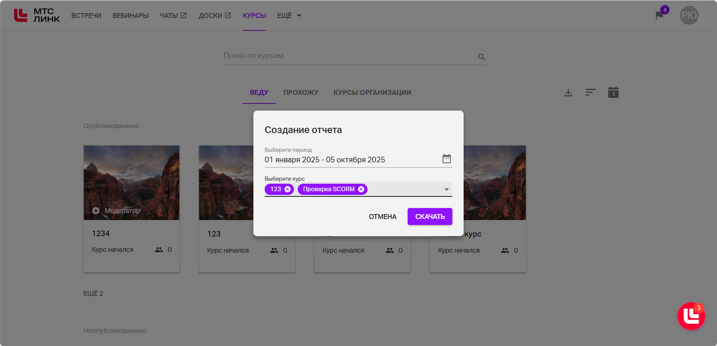Open the calendar picker for period
Image resolution: width=717 pixels, height=346 pixels.
(x=446, y=159)
